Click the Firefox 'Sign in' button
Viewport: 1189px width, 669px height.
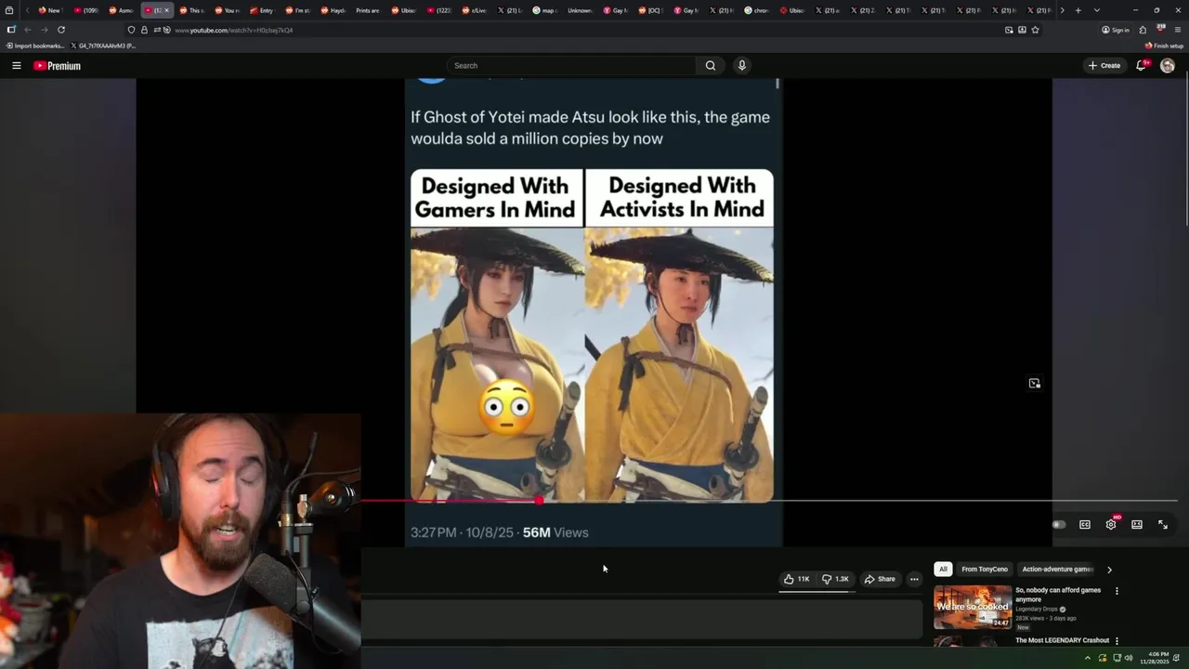(x=1115, y=30)
